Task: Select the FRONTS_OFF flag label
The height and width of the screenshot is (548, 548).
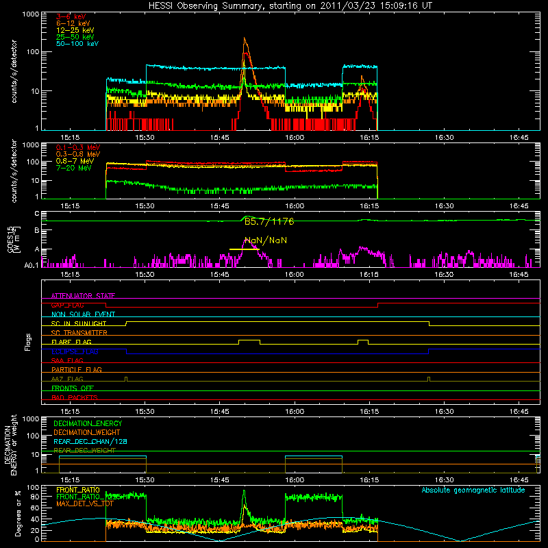Action: coord(73,388)
